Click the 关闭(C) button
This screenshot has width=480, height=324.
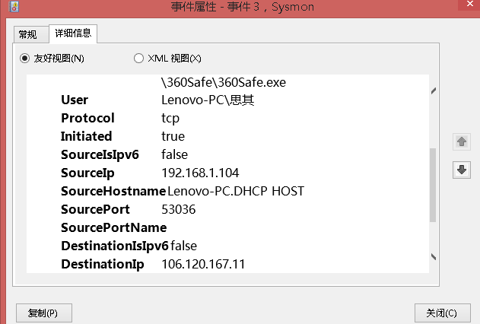coord(443,313)
